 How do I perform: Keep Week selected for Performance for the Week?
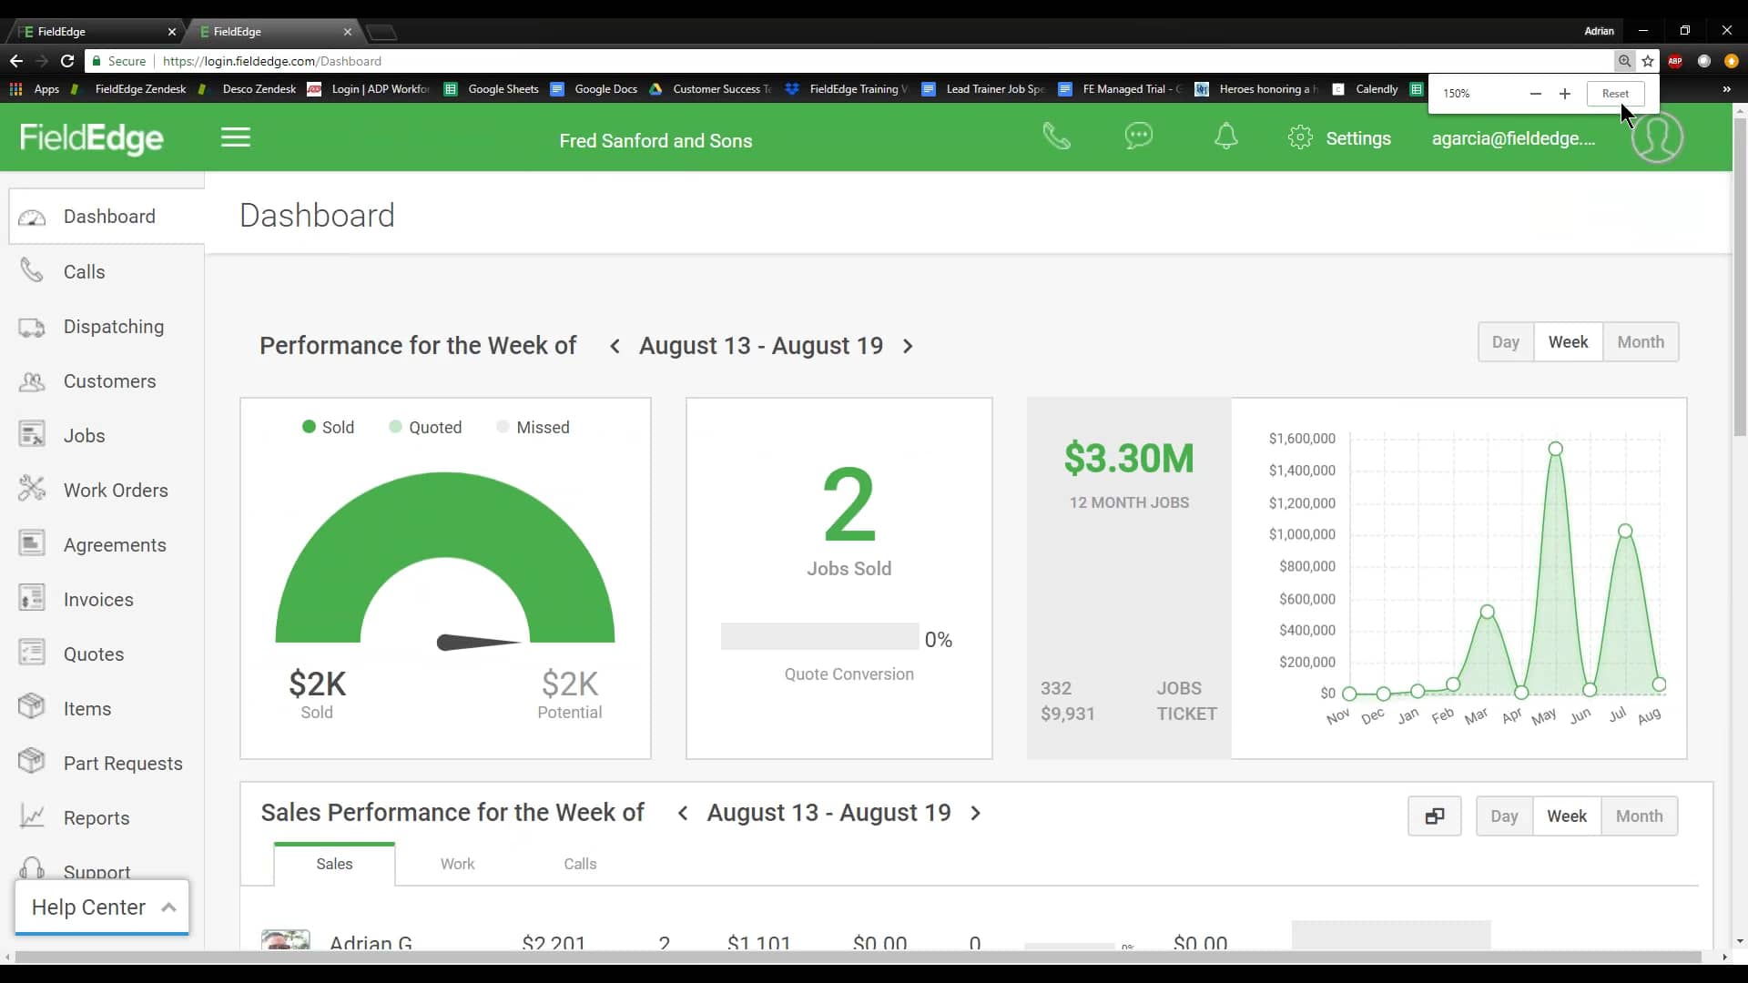(1569, 341)
